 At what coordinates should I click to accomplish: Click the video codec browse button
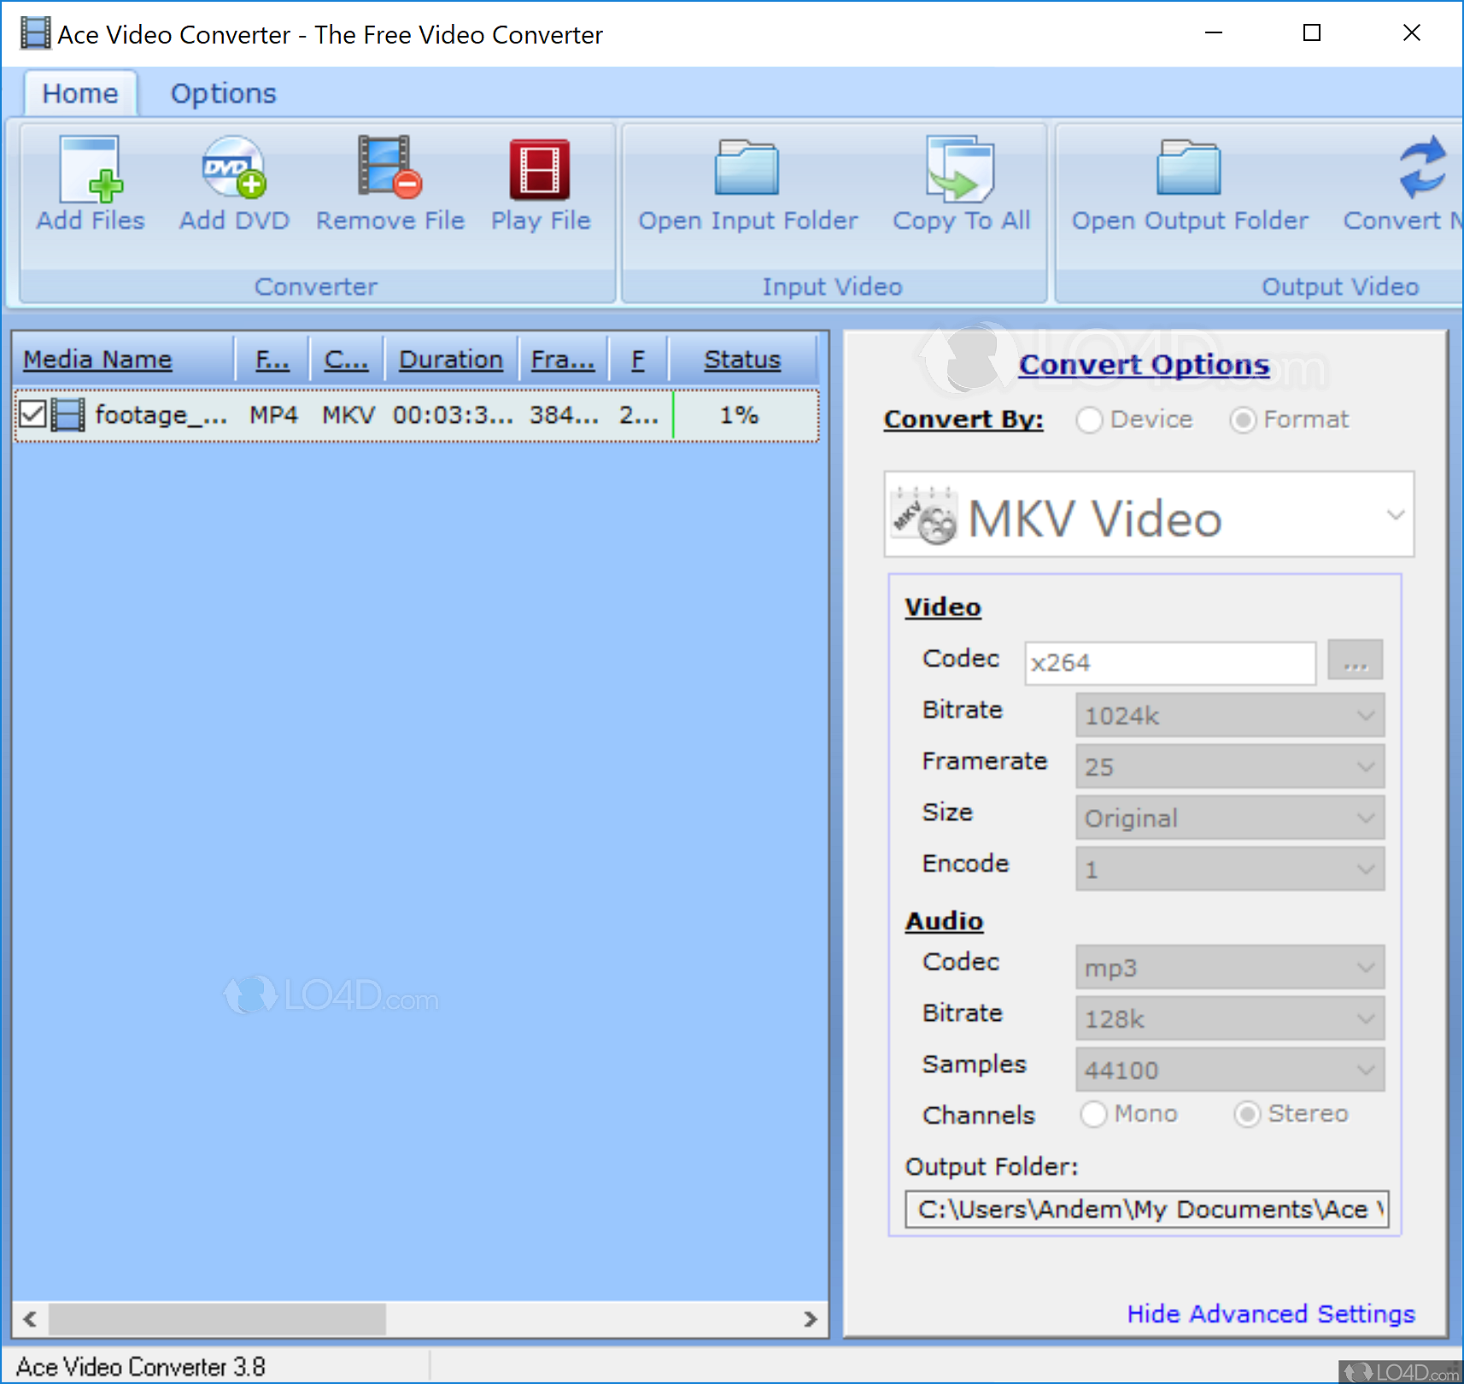pos(1356,661)
